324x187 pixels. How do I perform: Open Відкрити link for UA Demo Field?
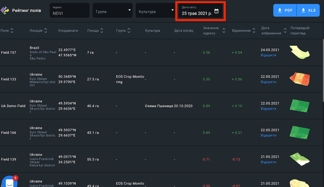click(268, 109)
